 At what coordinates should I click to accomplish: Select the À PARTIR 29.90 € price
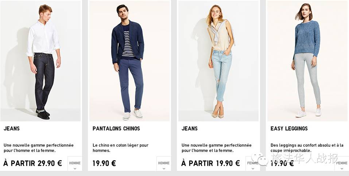tap(32, 163)
